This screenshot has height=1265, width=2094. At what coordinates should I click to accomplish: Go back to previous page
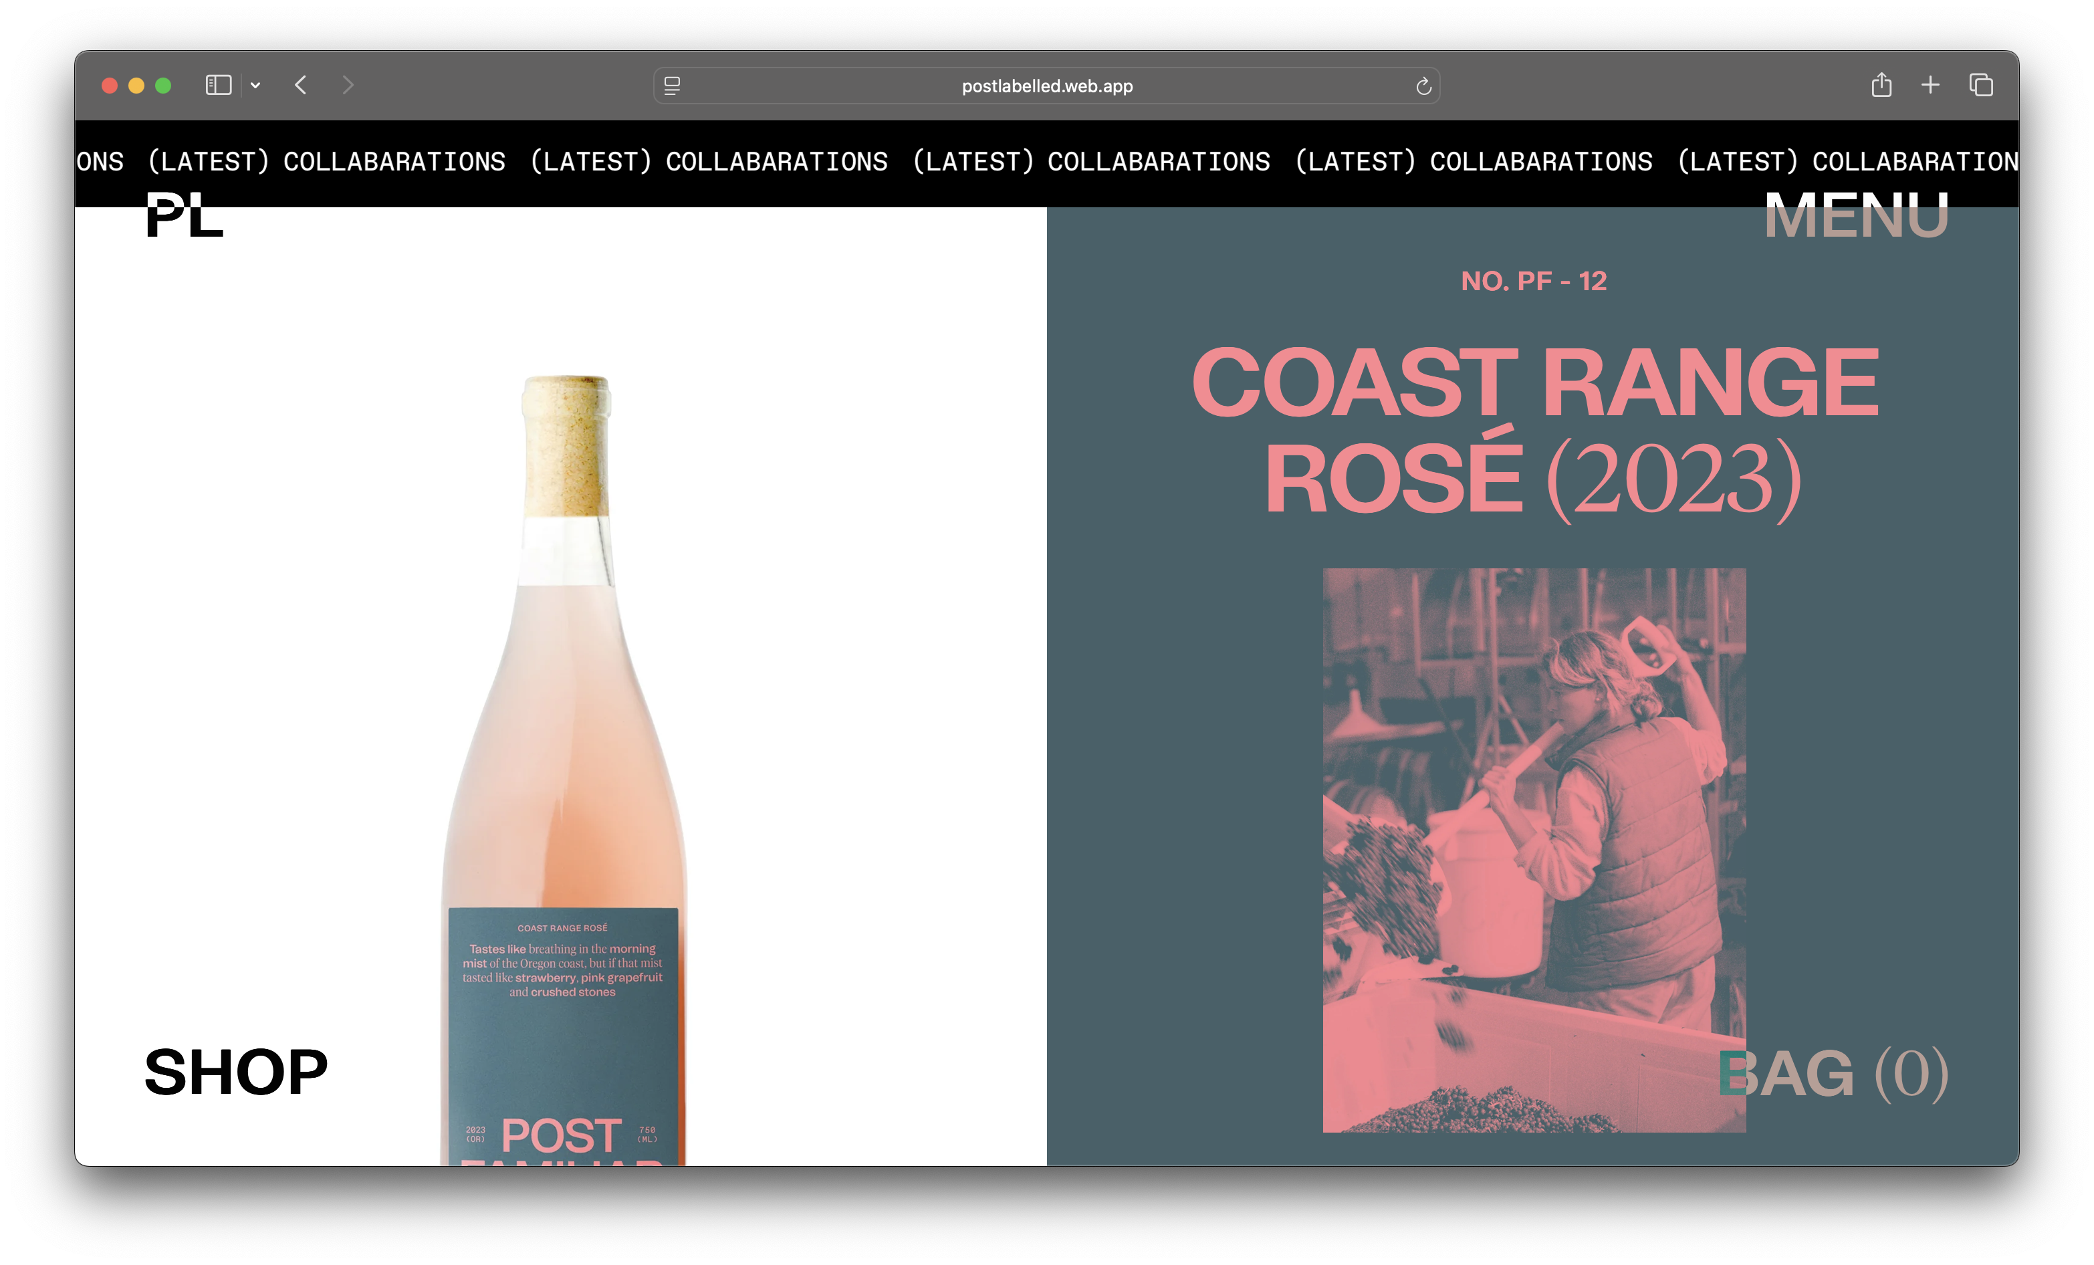pyautogui.click(x=301, y=85)
